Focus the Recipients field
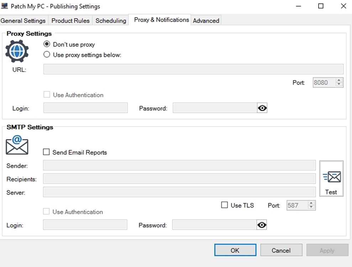The width and height of the screenshot is (352, 267). tap(179, 179)
